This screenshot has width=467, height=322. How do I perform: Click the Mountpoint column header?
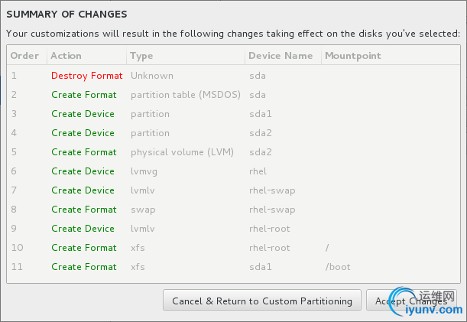pyautogui.click(x=352, y=56)
